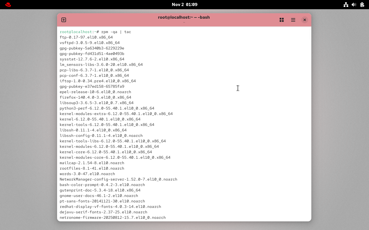
Task: Close the terminal window
Action: (x=305, y=20)
